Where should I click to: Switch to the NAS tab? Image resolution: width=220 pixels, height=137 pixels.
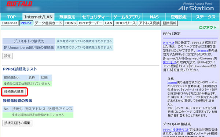(154, 17)
